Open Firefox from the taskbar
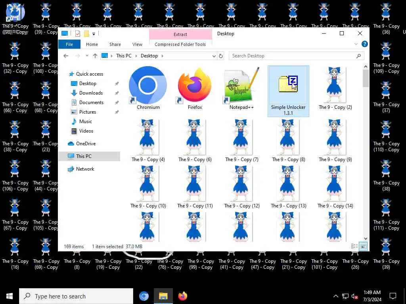Screen dimensions: 406x304 (x=182, y=296)
